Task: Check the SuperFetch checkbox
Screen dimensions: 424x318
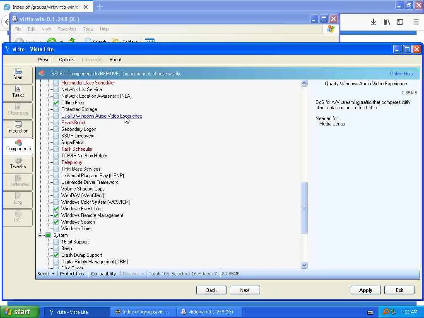Action: [56, 142]
